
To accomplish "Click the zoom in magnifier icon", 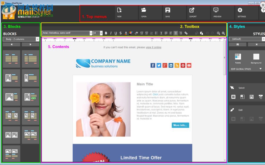I will coord(223,33).
